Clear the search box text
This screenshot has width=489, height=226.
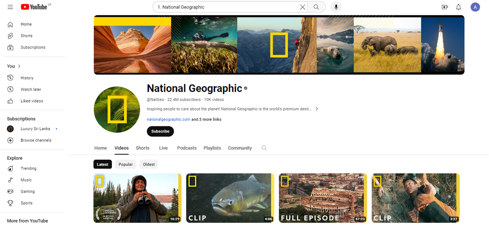303,7
